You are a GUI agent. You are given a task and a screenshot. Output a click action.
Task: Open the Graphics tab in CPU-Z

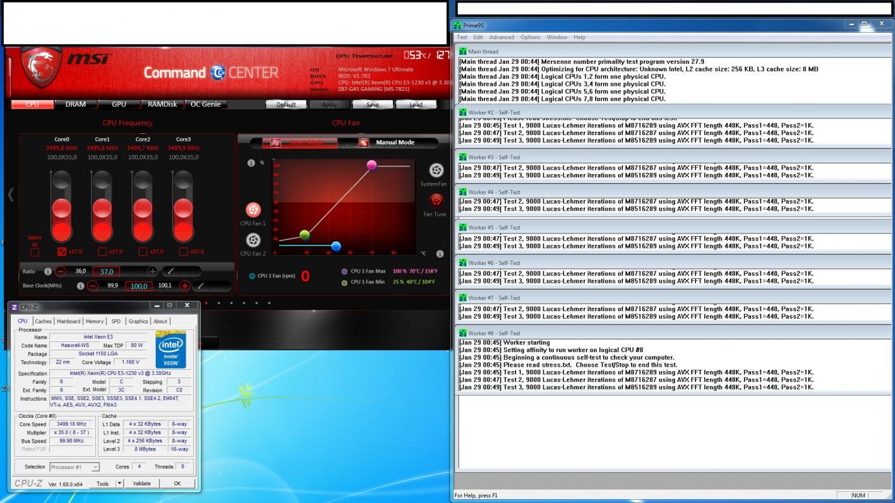pos(138,321)
